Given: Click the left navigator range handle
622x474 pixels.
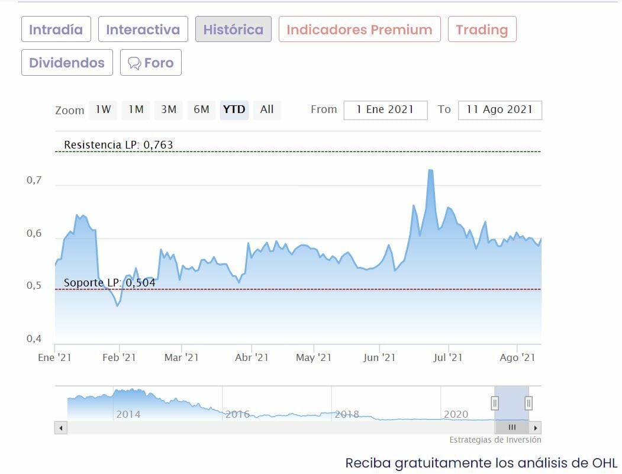Looking at the screenshot, I should [495, 403].
